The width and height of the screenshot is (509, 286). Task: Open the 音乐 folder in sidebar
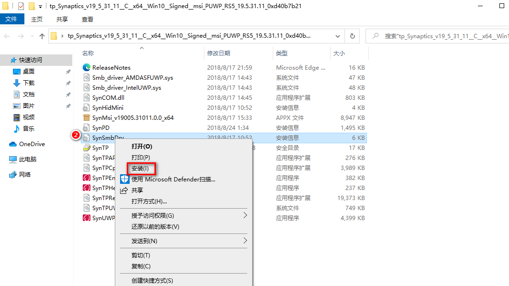point(29,129)
